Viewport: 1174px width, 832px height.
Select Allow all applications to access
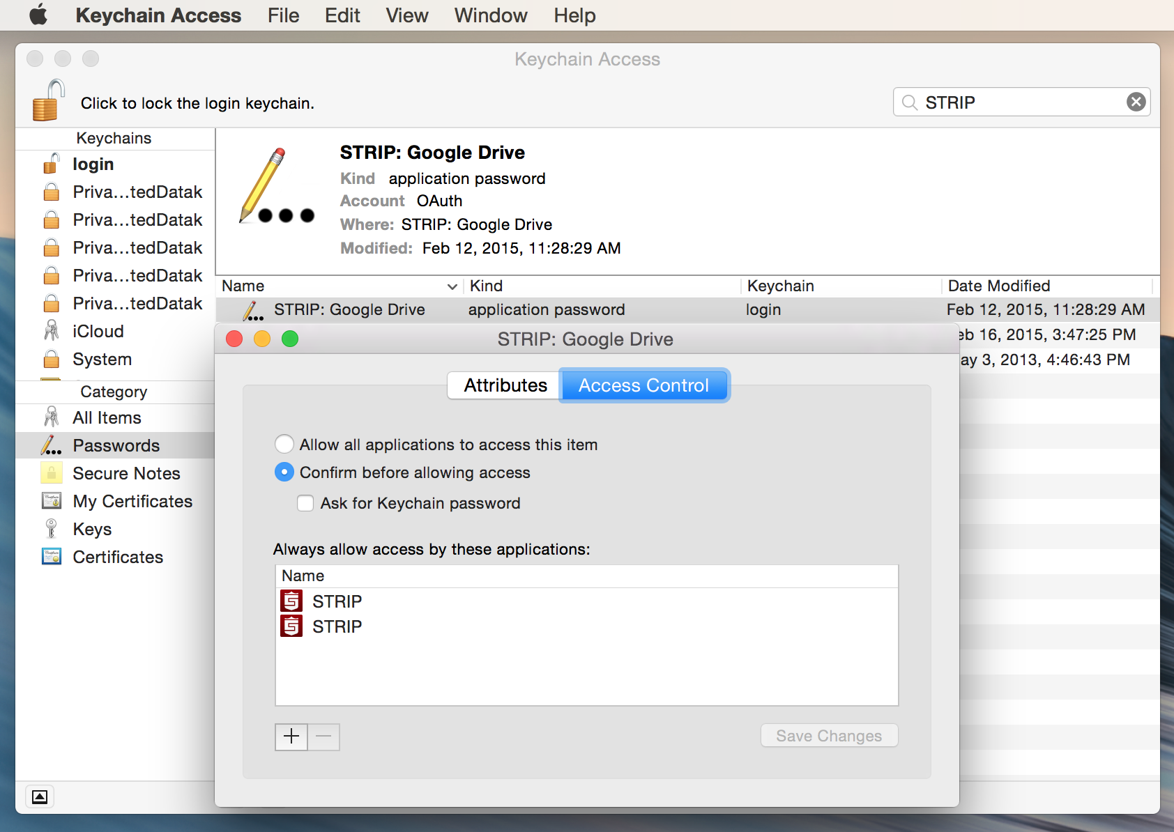pos(284,444)
